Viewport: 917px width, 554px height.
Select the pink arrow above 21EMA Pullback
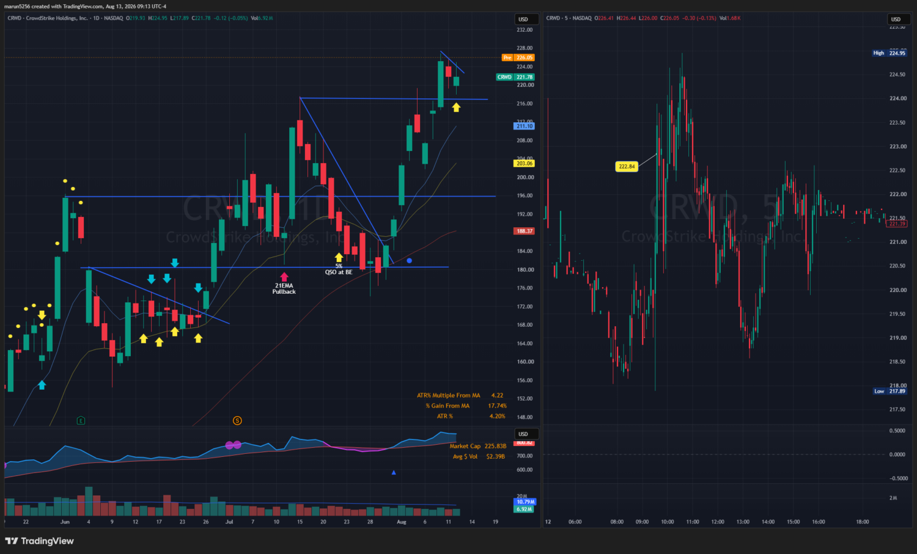284,277
